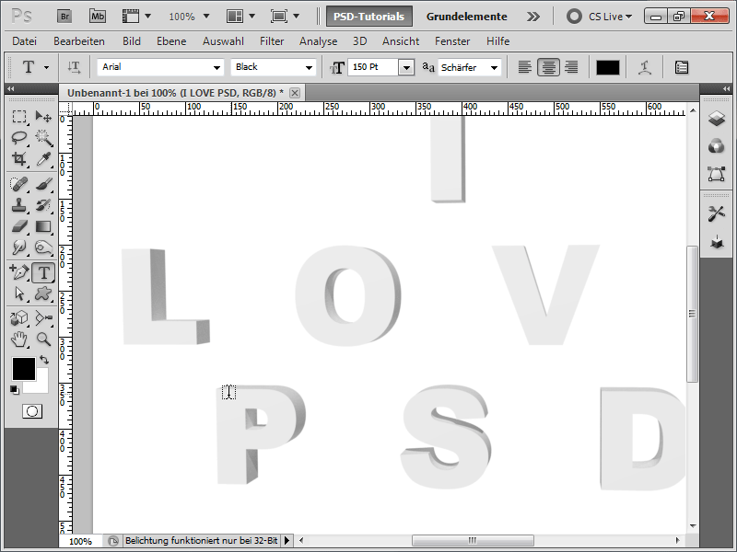The image size is (737, 552).
Task: Launch Adobe Bridge
Action: 64,17
